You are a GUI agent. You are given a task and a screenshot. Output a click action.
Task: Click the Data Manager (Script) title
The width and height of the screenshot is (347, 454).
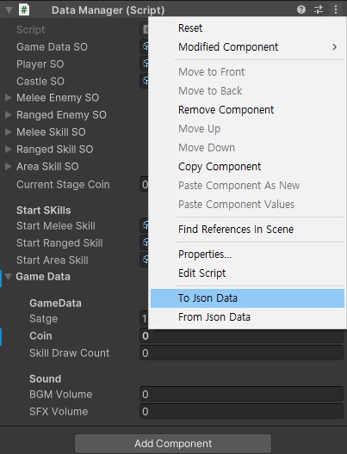point(108,10)
